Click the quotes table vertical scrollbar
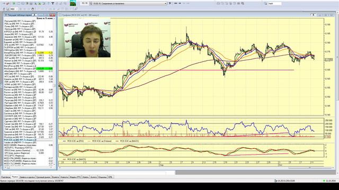This screenshot has width=339, height=190. coord(54,91)
